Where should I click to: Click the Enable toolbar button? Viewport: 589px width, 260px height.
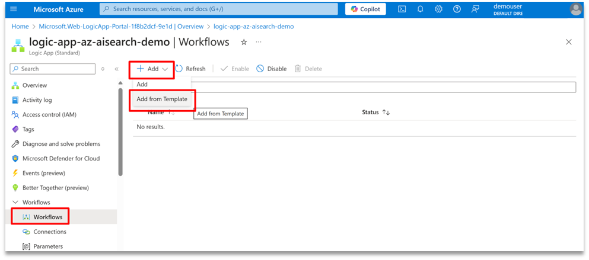pos(235,69)
